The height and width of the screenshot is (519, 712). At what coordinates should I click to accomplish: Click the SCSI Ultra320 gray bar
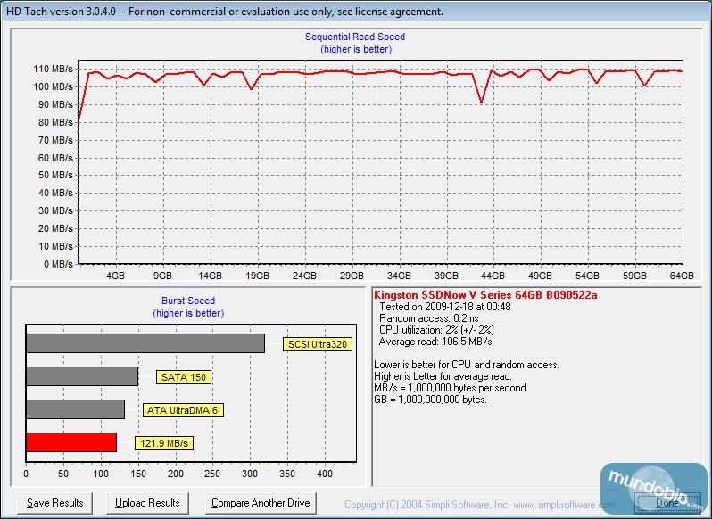click(x=145, y=343)
